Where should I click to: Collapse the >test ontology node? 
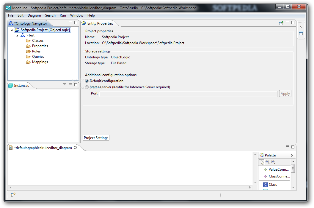17,36
